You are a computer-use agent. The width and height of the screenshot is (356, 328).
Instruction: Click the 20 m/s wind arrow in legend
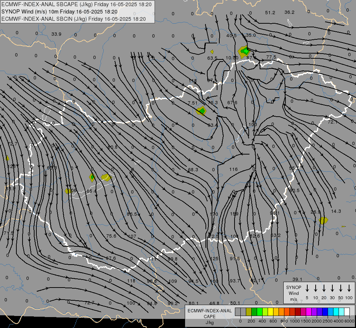(x=324, y=288)
